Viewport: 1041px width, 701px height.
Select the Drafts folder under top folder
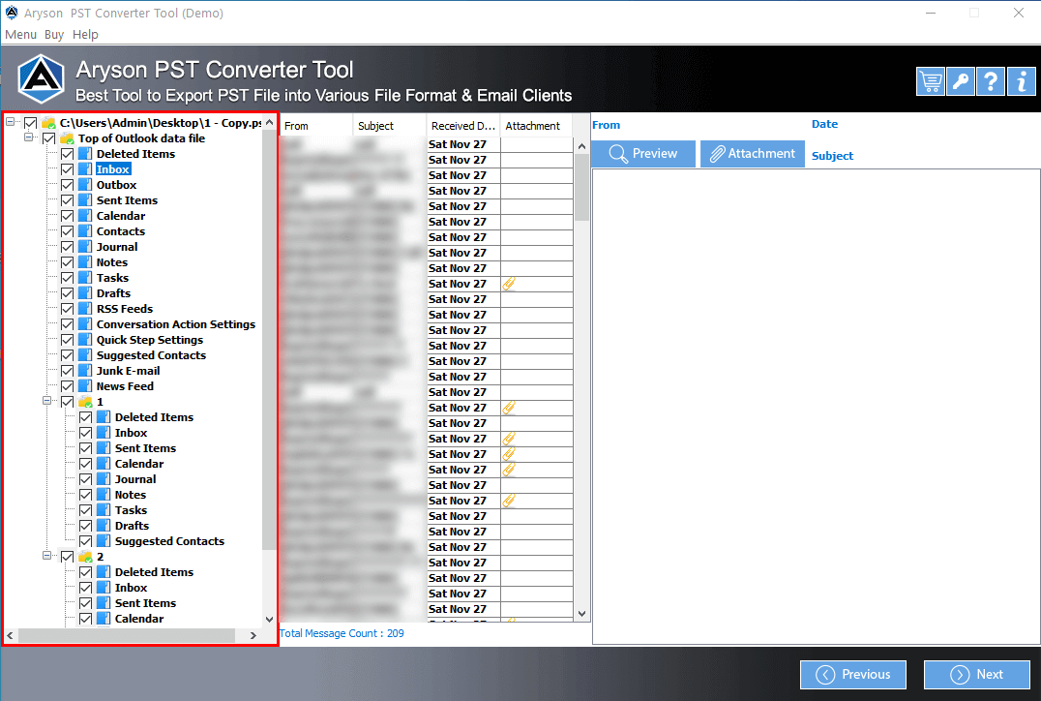[x=113, y=293]
